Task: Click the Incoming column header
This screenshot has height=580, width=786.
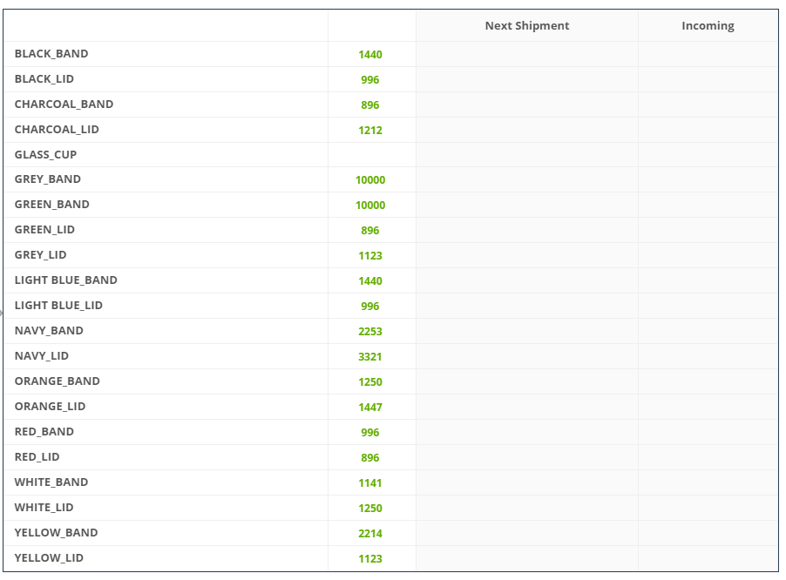Action: coord(708,26)
